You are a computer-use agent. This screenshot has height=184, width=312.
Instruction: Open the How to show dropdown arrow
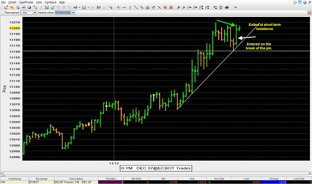[x=73, y=13]
